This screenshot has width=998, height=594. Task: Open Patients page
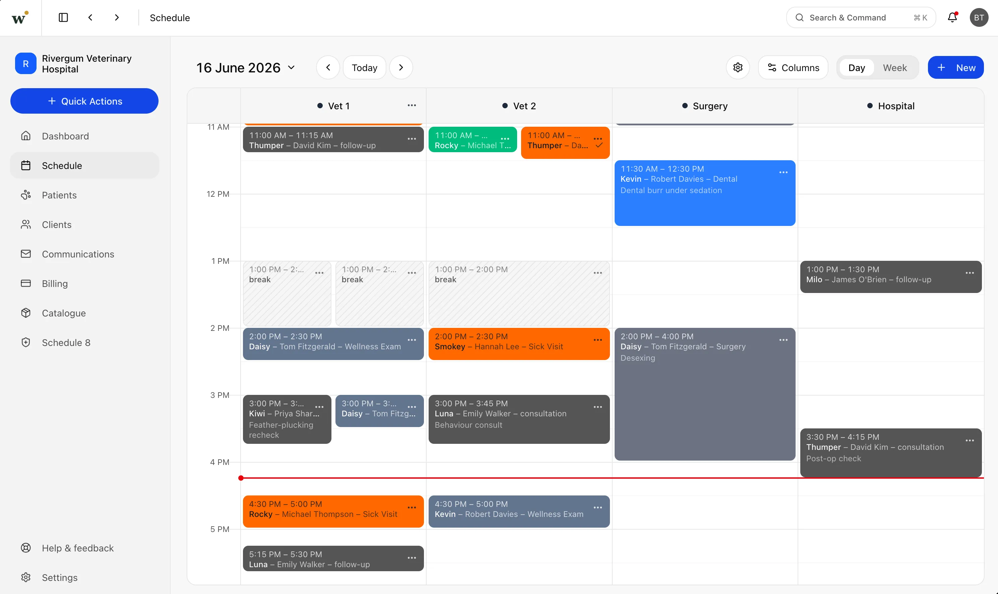coord(84,195)
